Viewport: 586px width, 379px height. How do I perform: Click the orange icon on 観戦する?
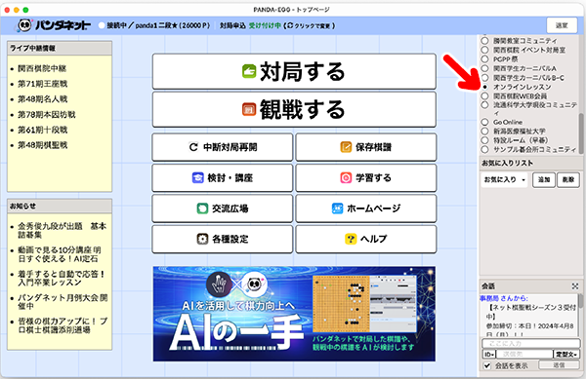coord(249,109)
